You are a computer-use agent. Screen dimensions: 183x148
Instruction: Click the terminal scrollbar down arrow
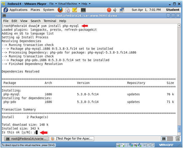179,134
